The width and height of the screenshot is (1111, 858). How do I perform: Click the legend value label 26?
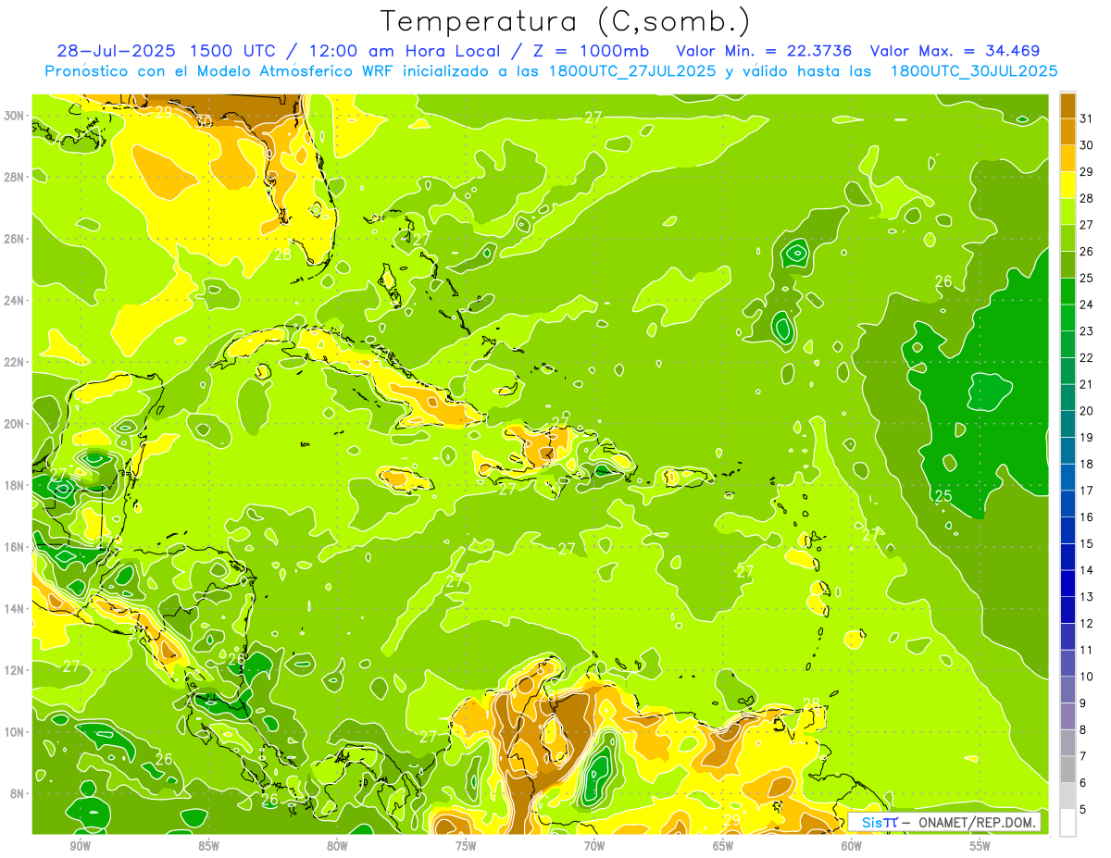tap(1087, 252)
